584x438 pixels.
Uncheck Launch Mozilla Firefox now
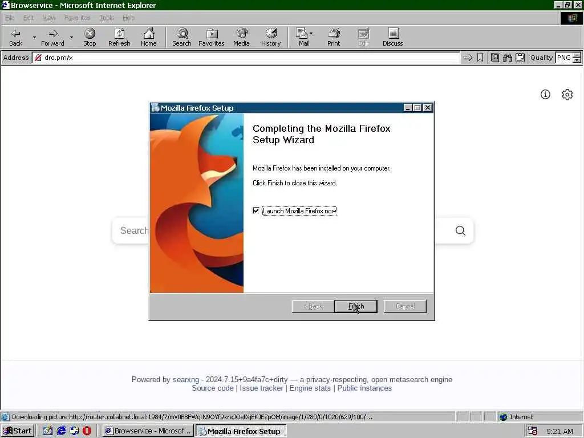[x=256, y=211]
